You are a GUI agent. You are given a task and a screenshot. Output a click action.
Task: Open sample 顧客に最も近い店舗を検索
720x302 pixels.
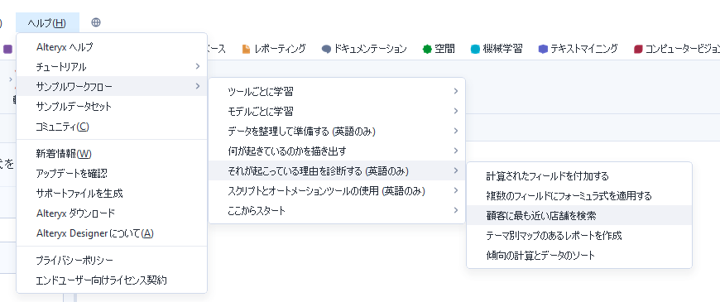point(579,215)
